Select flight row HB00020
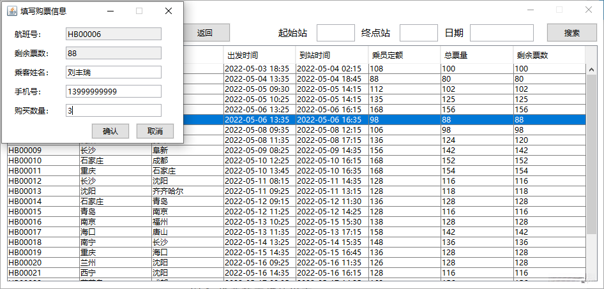 tap(297, 262)
